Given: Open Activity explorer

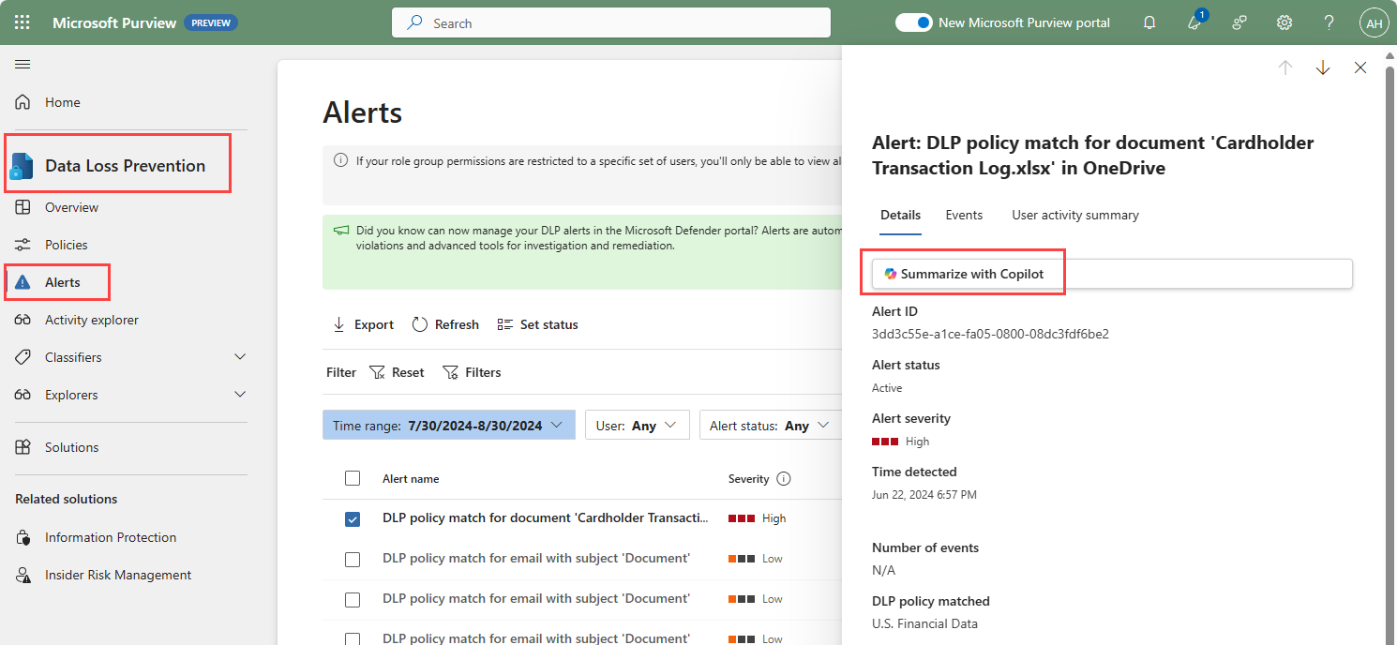Looking at the screenshot, I should tap(91, 320).
